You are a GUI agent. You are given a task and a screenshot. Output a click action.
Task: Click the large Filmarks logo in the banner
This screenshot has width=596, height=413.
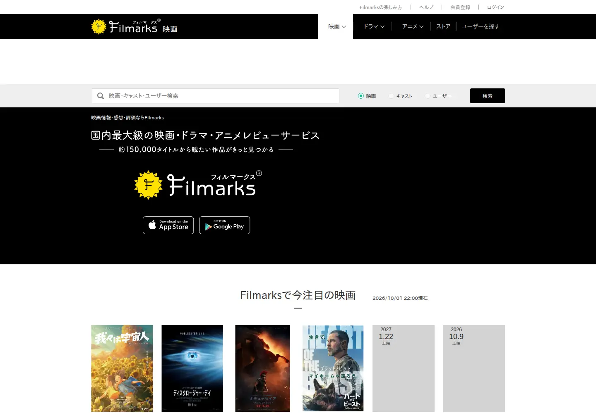pos(198,185)
